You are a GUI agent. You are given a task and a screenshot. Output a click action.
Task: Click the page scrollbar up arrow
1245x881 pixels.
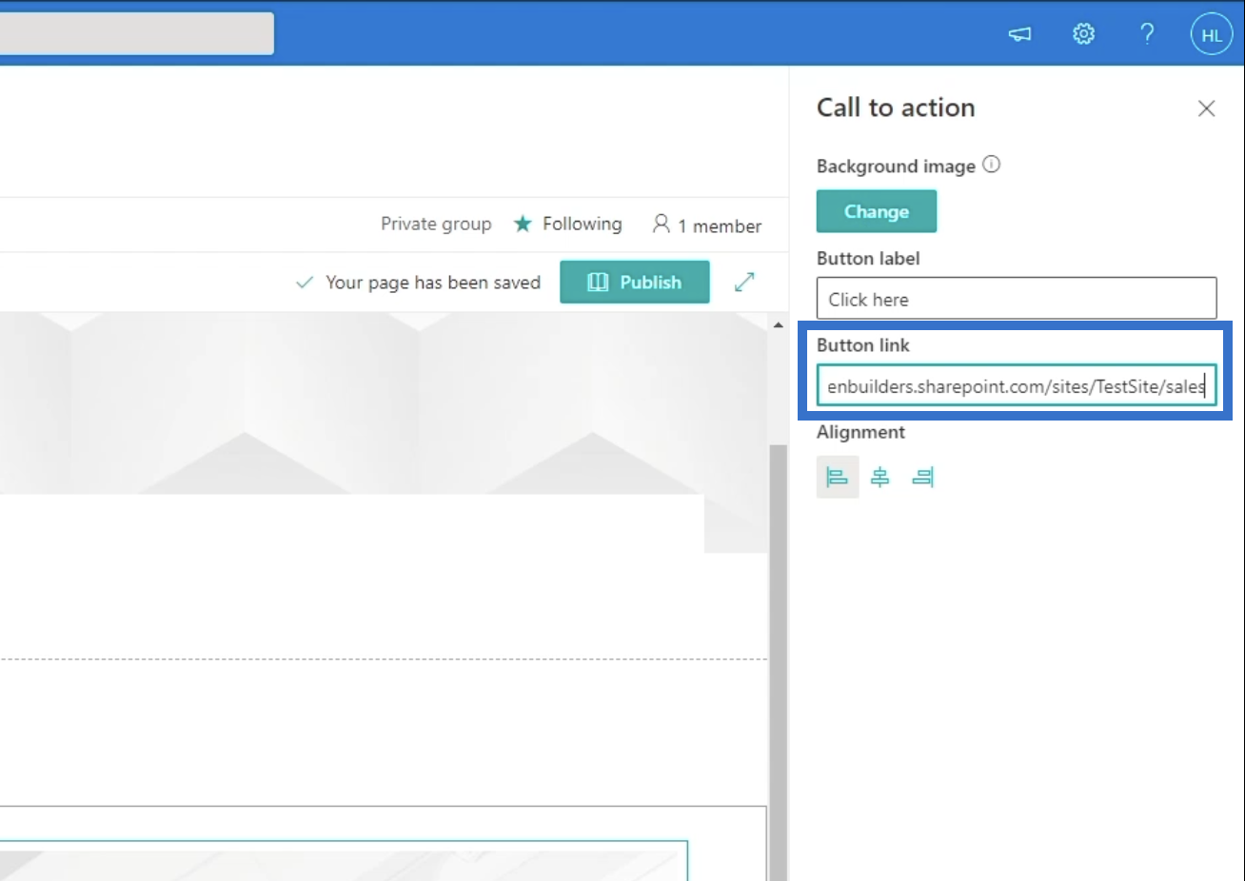[x=778, y=324]
